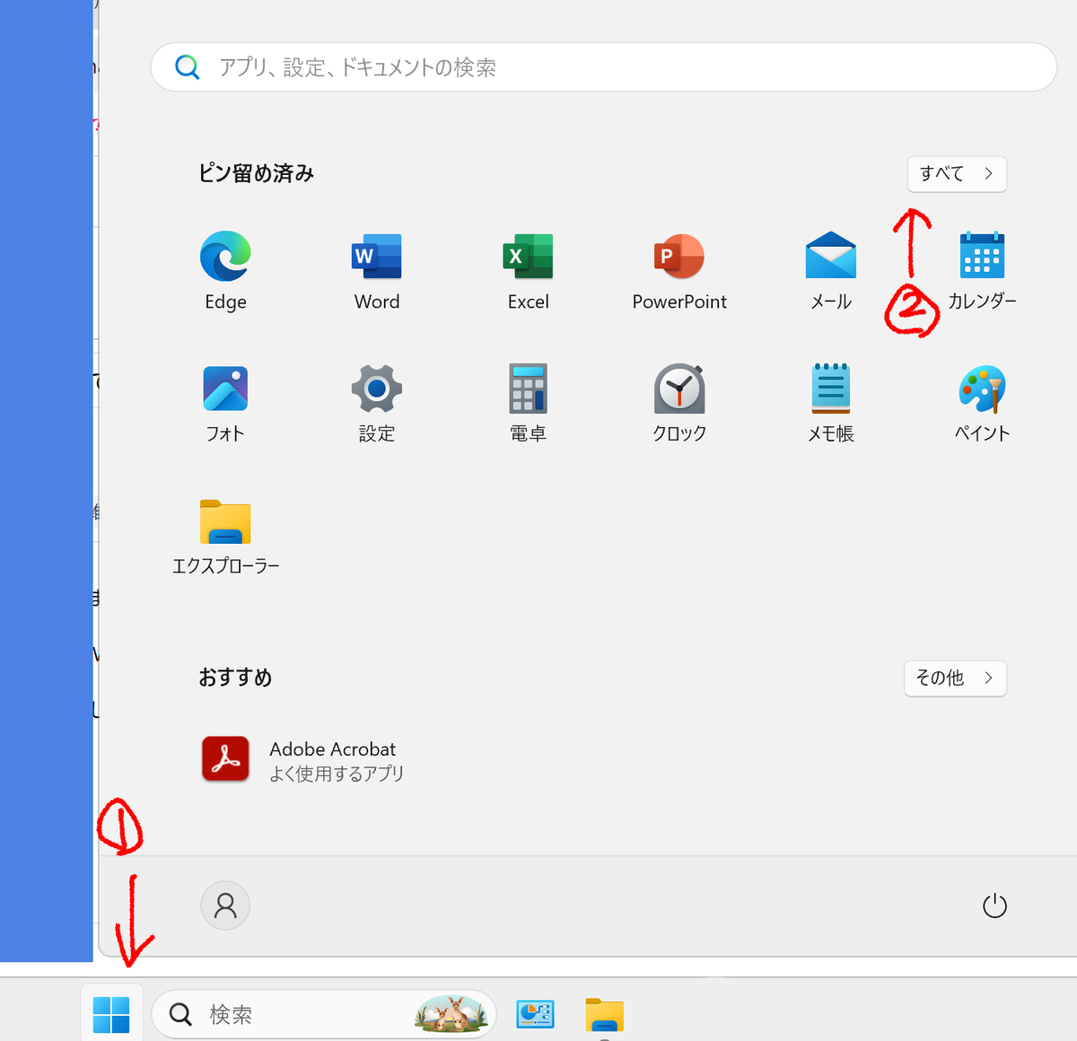The width and height of the screenshot is (1077, 1041).
Task: Open the メール mail app
Action: coord(831,270)
